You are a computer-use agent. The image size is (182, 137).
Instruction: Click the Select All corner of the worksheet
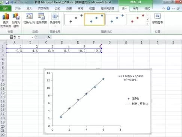tap(3, 42)
